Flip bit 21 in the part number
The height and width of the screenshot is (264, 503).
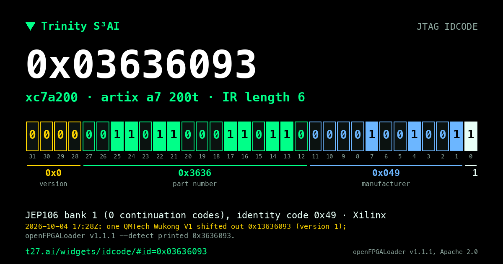pos(174,136)
